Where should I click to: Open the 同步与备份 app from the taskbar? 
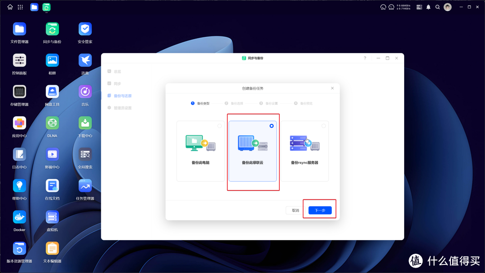(x=47, y=7)
